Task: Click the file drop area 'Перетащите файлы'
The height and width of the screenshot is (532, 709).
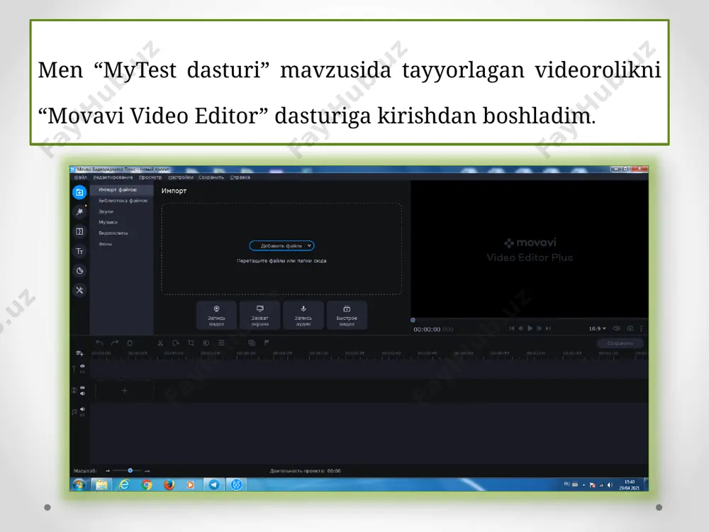Action: (281, 249)
